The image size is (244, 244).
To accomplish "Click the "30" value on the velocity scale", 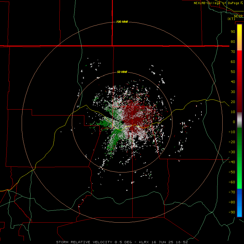I will 233,92.
